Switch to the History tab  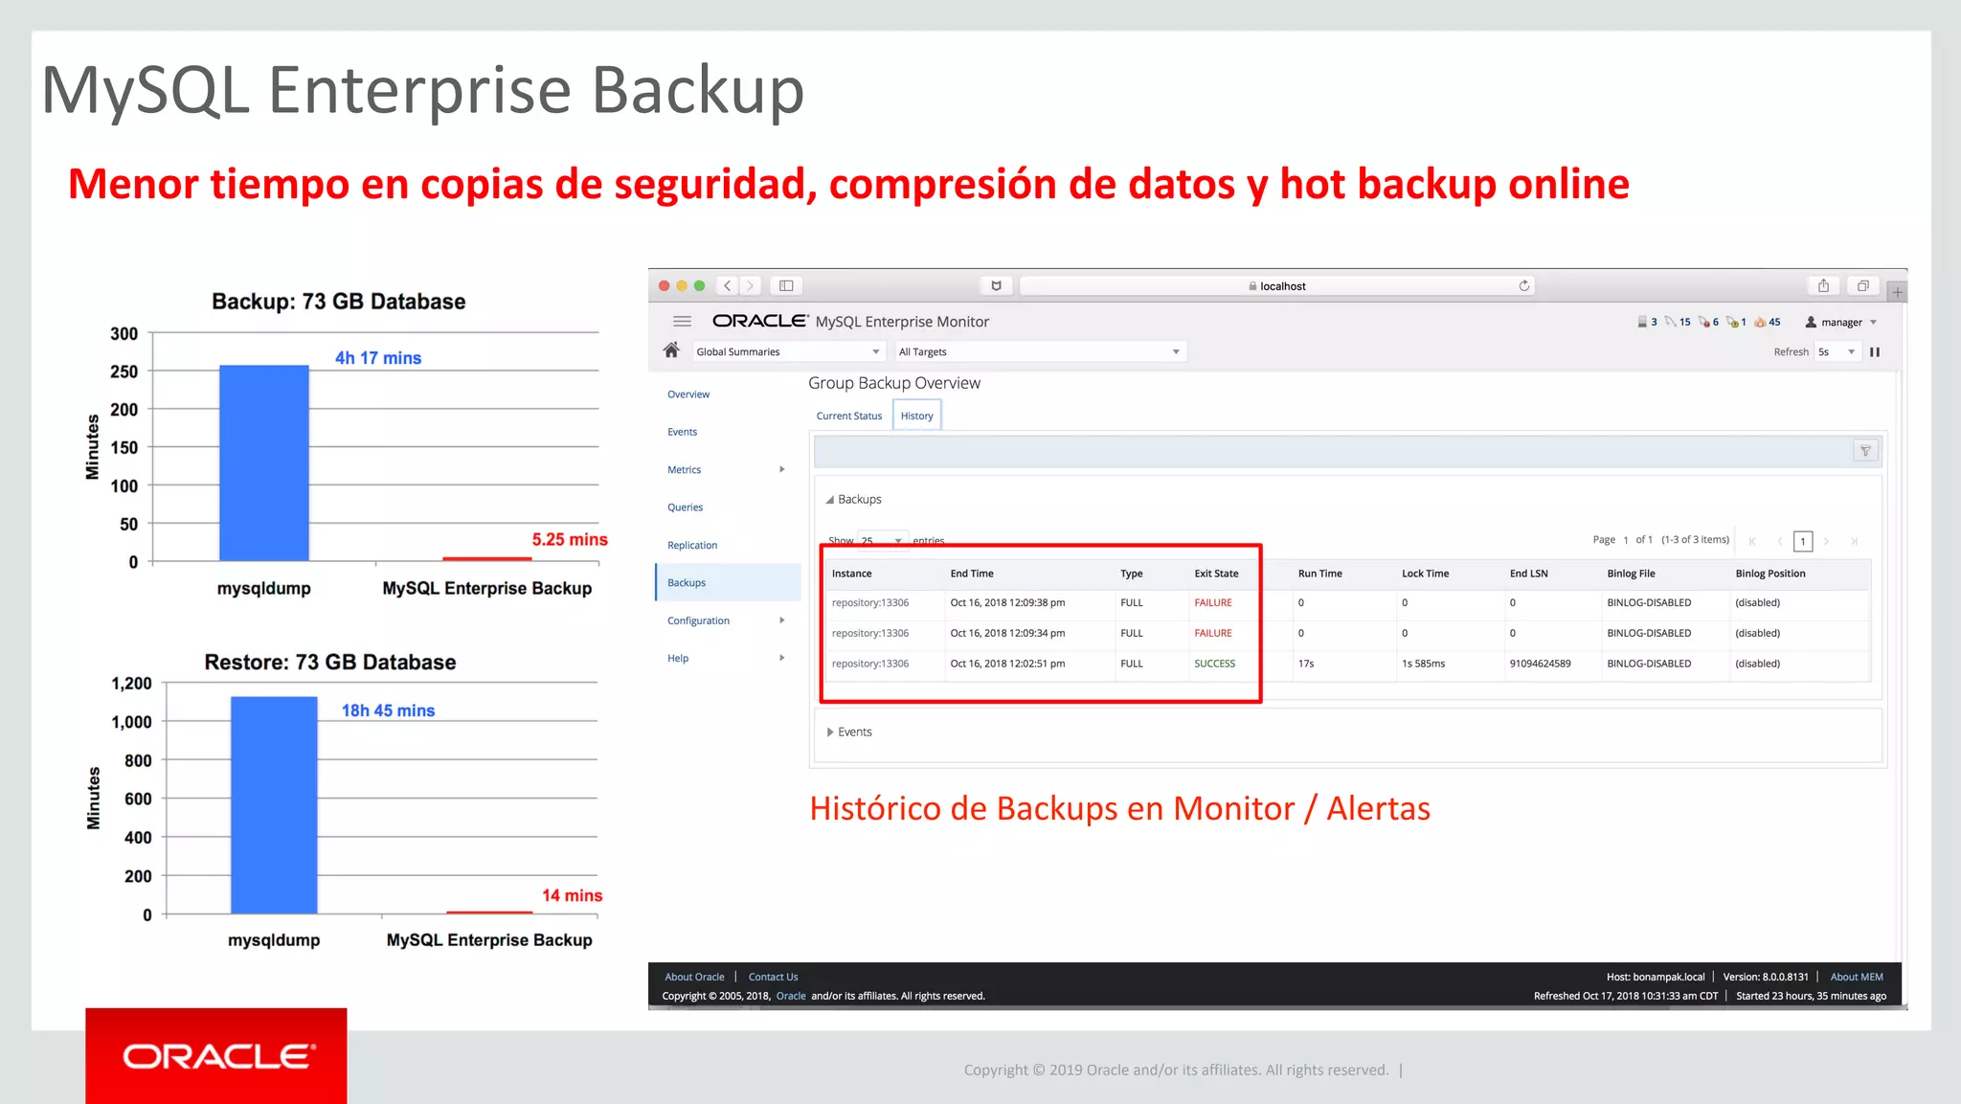pos(916,416)
